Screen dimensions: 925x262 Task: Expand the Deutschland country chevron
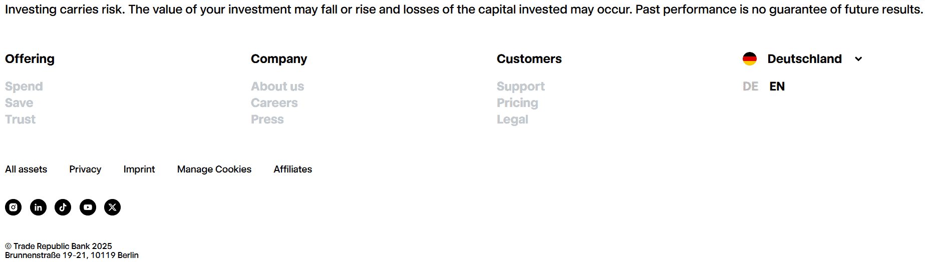tap(858, 59)
